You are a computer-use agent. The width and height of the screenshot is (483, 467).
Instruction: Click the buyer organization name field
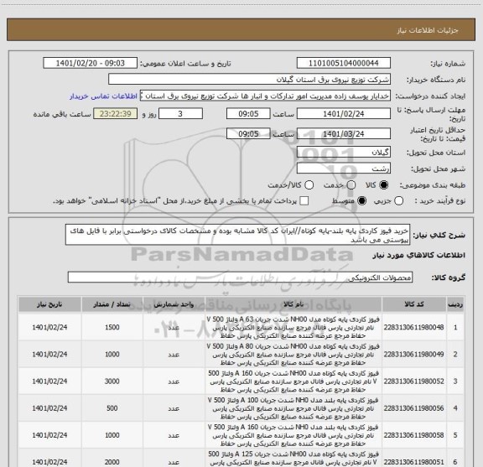(x=250, y=80)
